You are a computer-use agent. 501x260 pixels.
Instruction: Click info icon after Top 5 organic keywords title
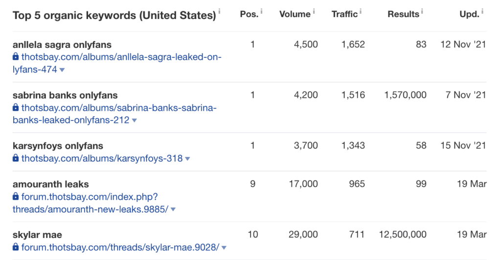(x=219, y=12)
